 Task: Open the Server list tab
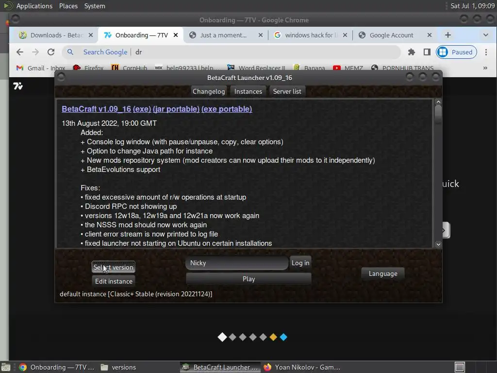point(287,91)
